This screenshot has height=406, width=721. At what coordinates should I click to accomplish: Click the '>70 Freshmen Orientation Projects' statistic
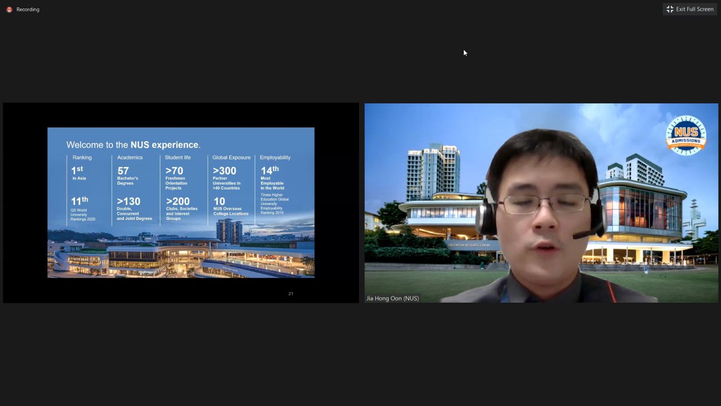[176, 178]
